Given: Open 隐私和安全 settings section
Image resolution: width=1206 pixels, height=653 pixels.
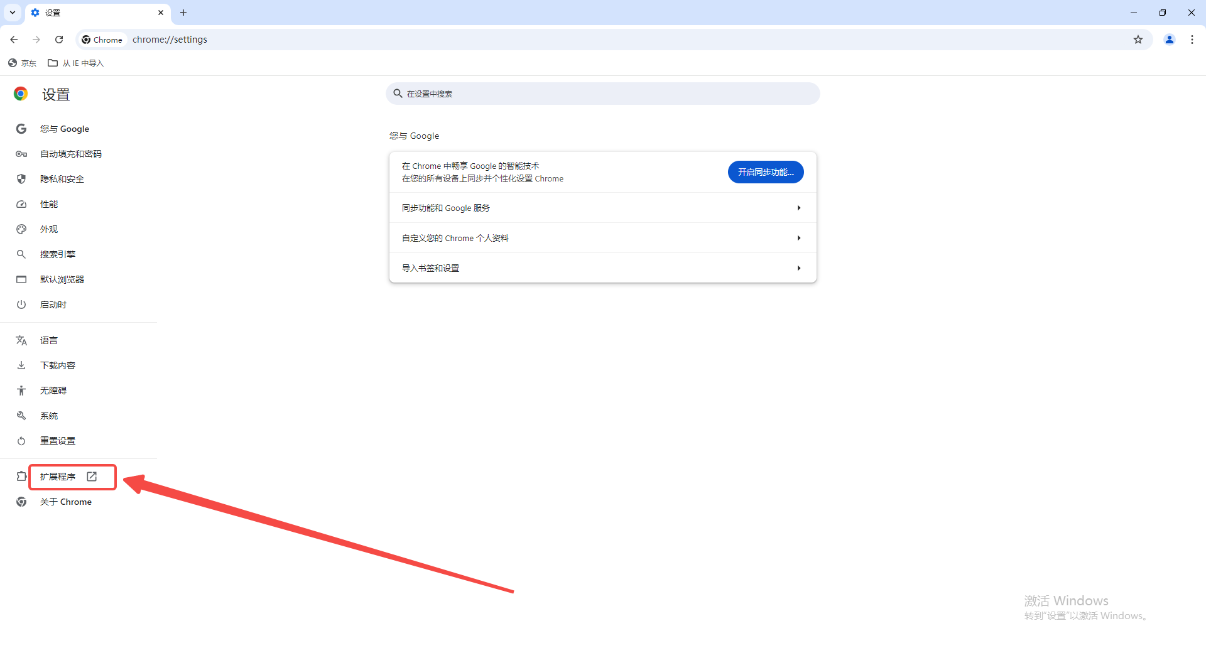Looking at the screenshot, I should 62,179.
